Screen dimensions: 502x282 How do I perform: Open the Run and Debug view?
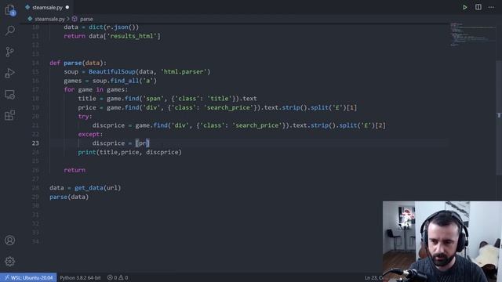[x=10, y=73]
